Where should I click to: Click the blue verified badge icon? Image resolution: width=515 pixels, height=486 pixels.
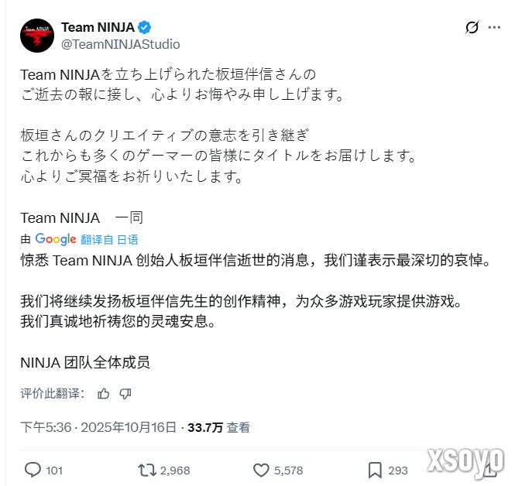[x=144, y=27]
